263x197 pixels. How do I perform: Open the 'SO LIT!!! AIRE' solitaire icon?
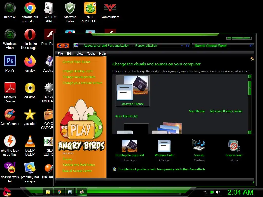(x=50, y=12)
